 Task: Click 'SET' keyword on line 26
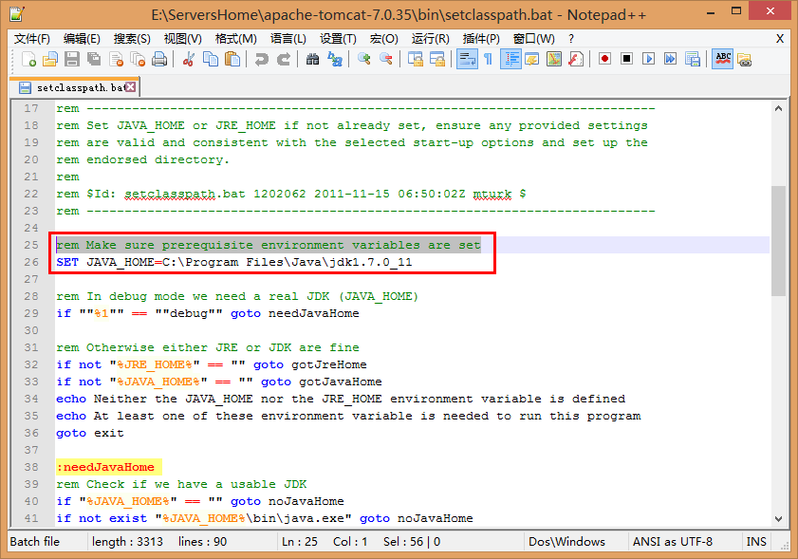click(67, 262)
